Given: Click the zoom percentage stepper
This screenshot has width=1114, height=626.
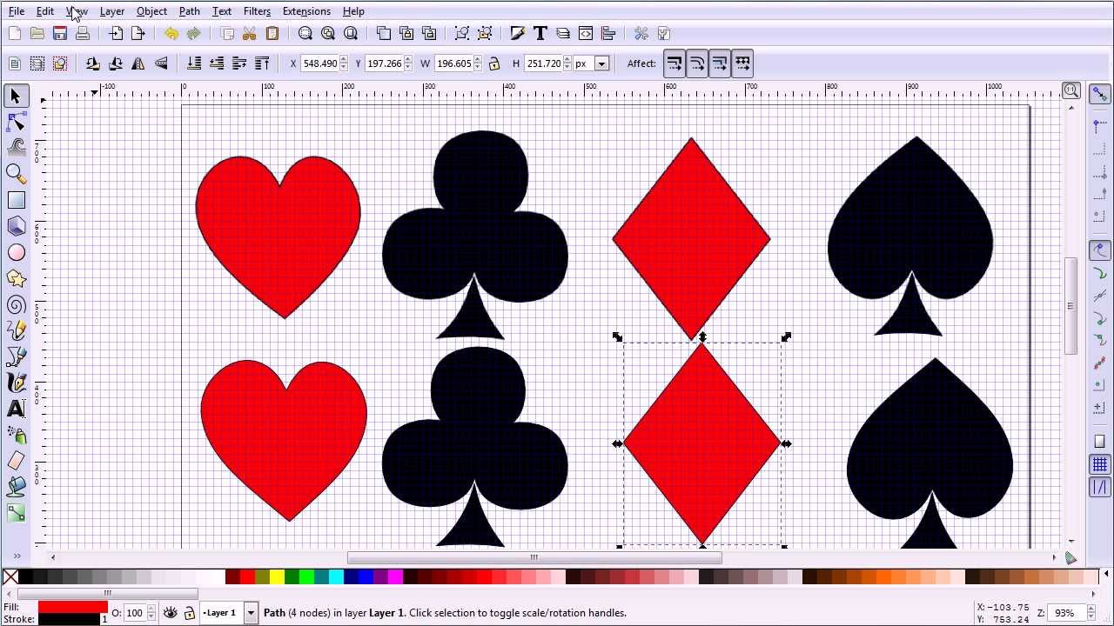Looking at the screenshot, I should [1092, 613].
